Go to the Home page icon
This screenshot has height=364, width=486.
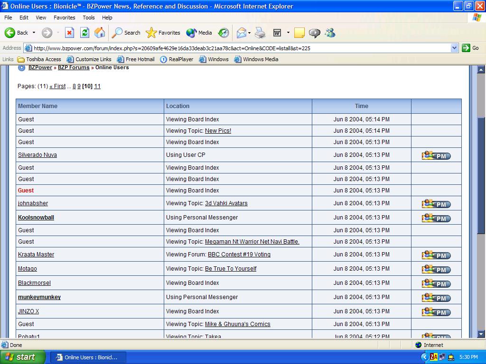tap(100, 33)
